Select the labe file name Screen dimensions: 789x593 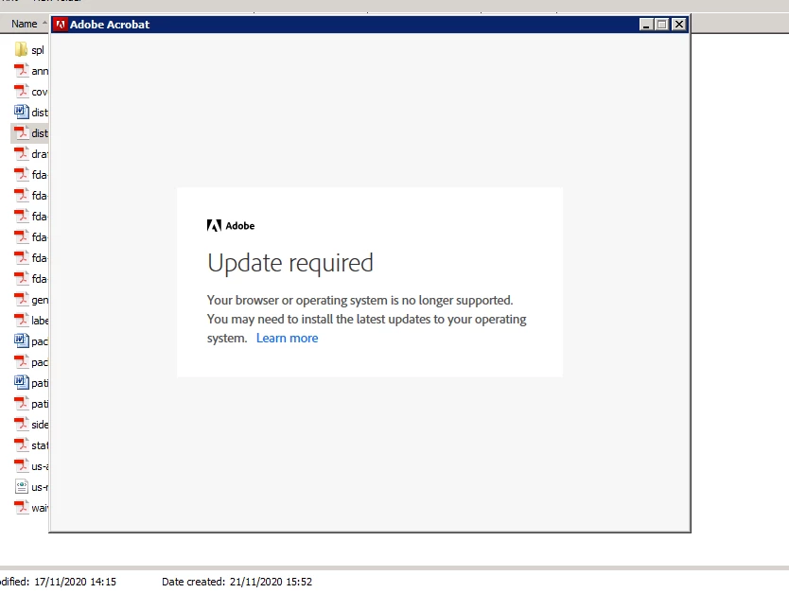40,321
